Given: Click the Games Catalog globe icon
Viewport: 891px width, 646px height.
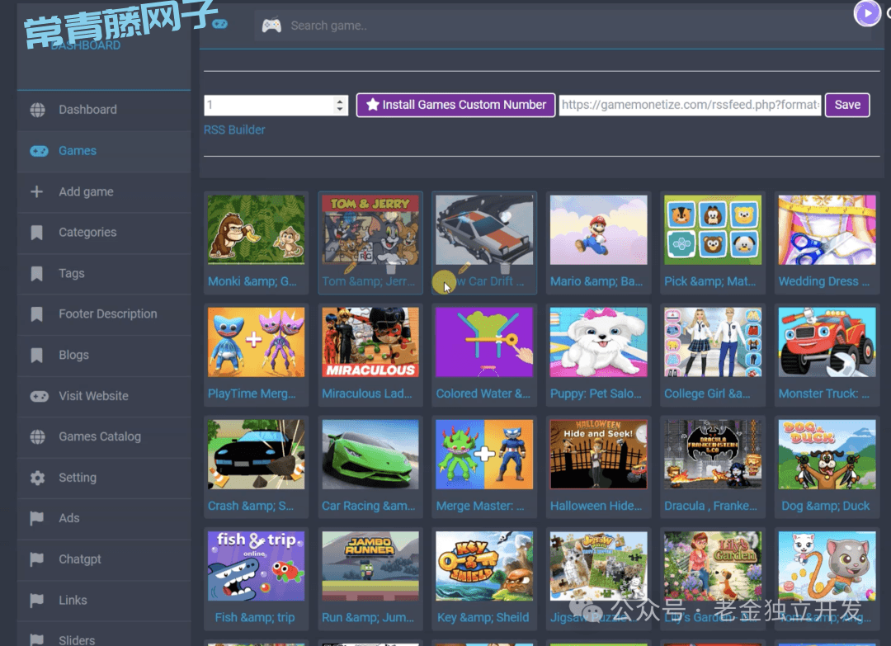Looking at the screenshot, I should pos(37,436).
